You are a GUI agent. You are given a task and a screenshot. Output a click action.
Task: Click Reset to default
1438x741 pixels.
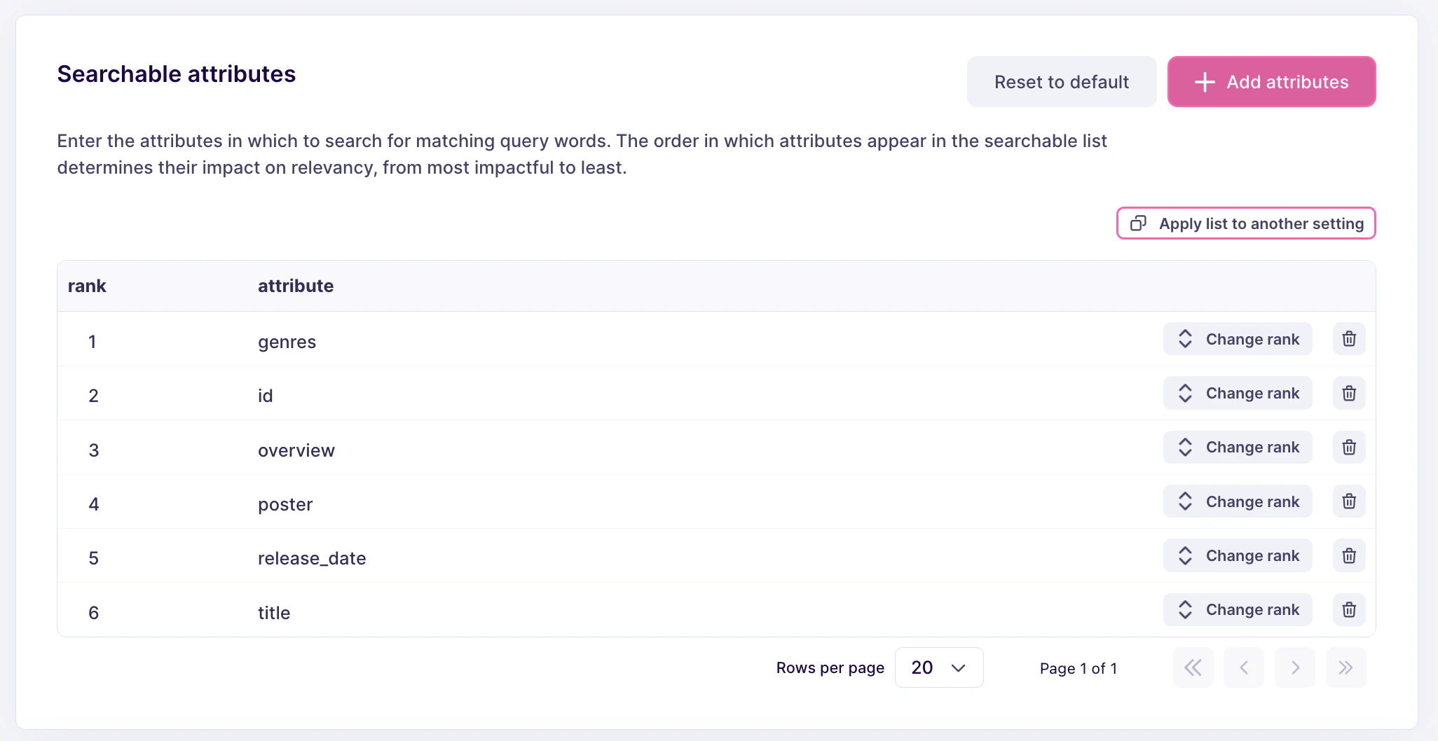(1061, 82)
